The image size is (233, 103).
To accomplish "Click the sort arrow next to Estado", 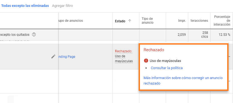I will [130, 21].
